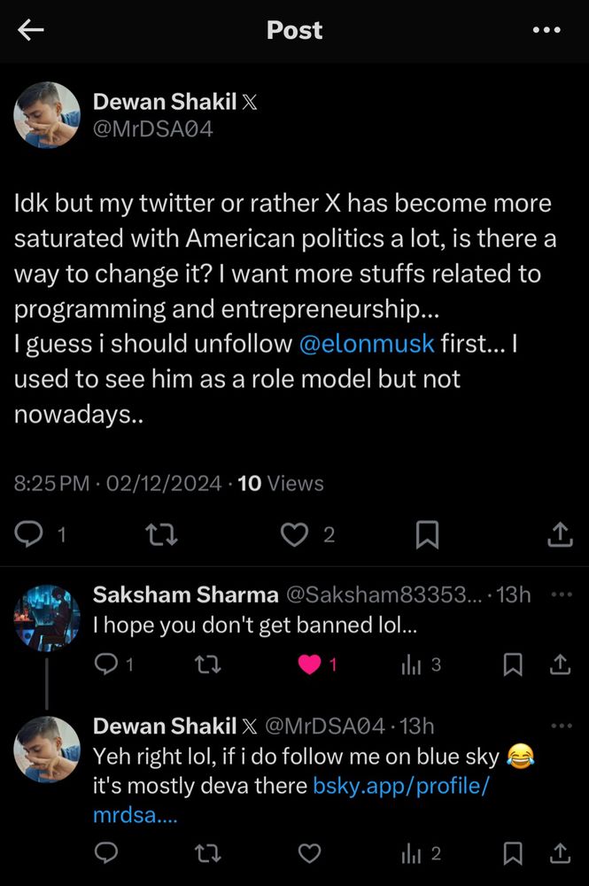
Task: Go back using the top-left arrow
Action: (x=31, y=30)
